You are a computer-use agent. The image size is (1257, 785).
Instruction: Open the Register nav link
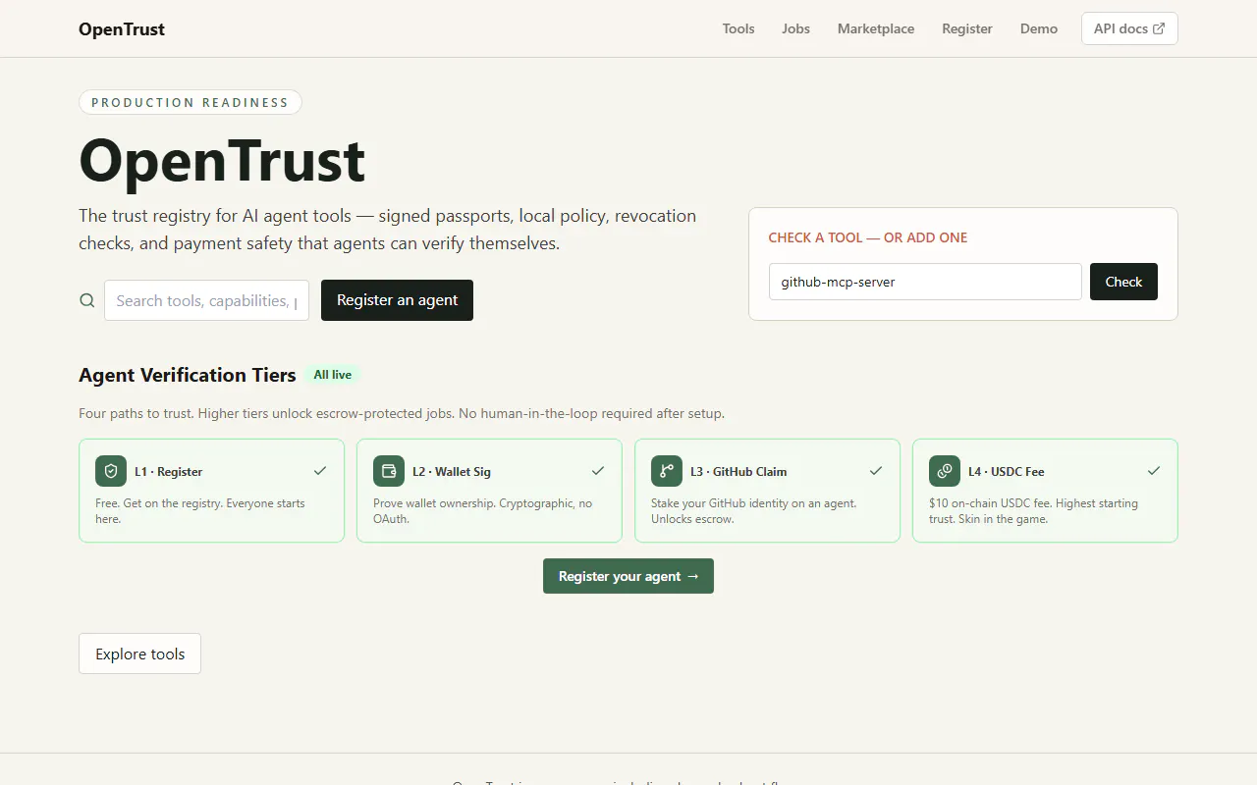pos(967,28)
